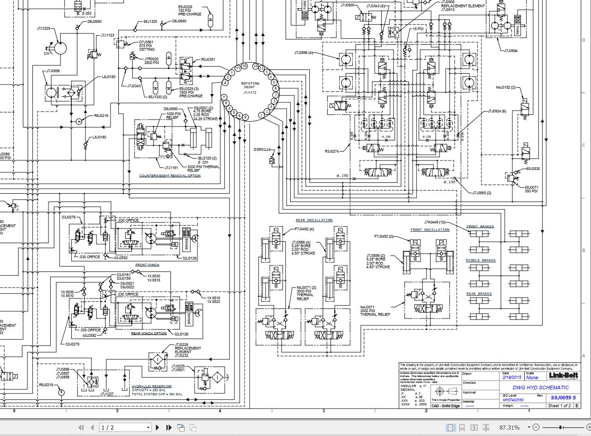Click the 1 / 2 page number field
The image size is (591, 436).
coord(121,427)
